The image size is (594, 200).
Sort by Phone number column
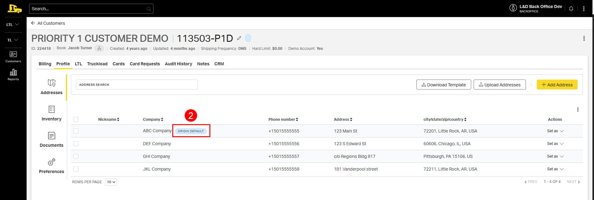pos(283,120)
